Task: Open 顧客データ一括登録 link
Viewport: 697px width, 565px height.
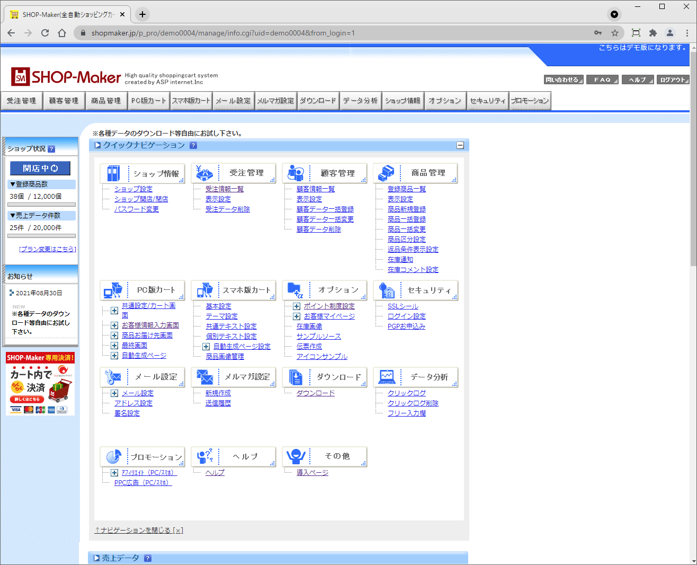Action: coord(325,209)
